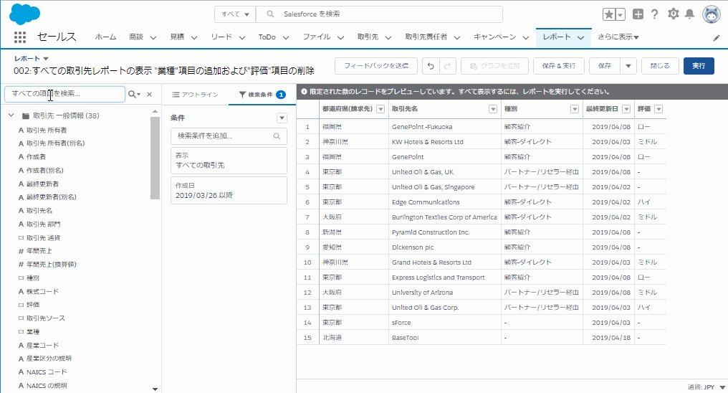Open the global actions plus icon
Image resolution: width=728 pixels, height=393 pixels.
click(x=638, y=14)
